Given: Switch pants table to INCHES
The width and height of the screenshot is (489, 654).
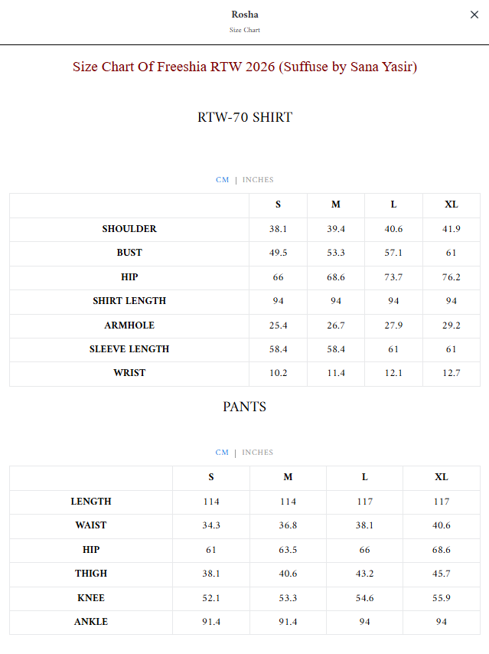Looking at the screenshot, I should (257, 453).
